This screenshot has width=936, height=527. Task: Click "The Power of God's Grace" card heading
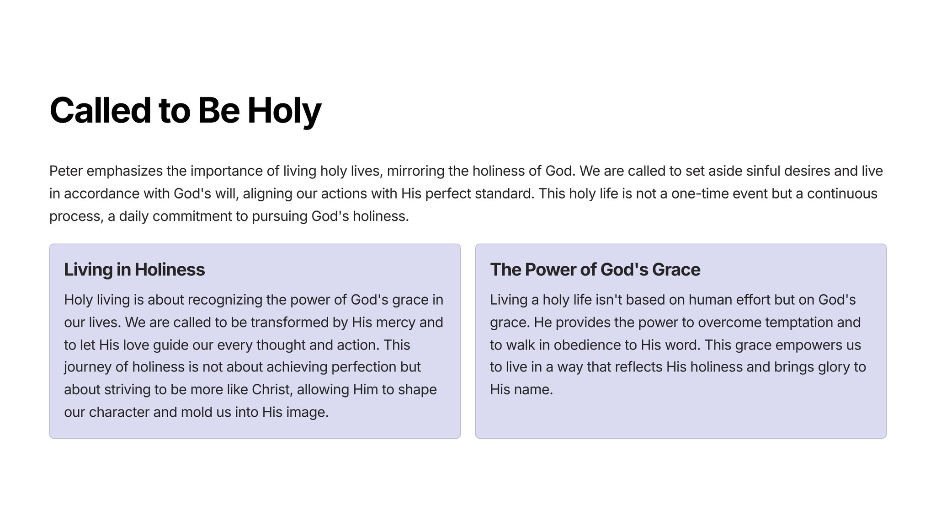[x=595, y=269]
